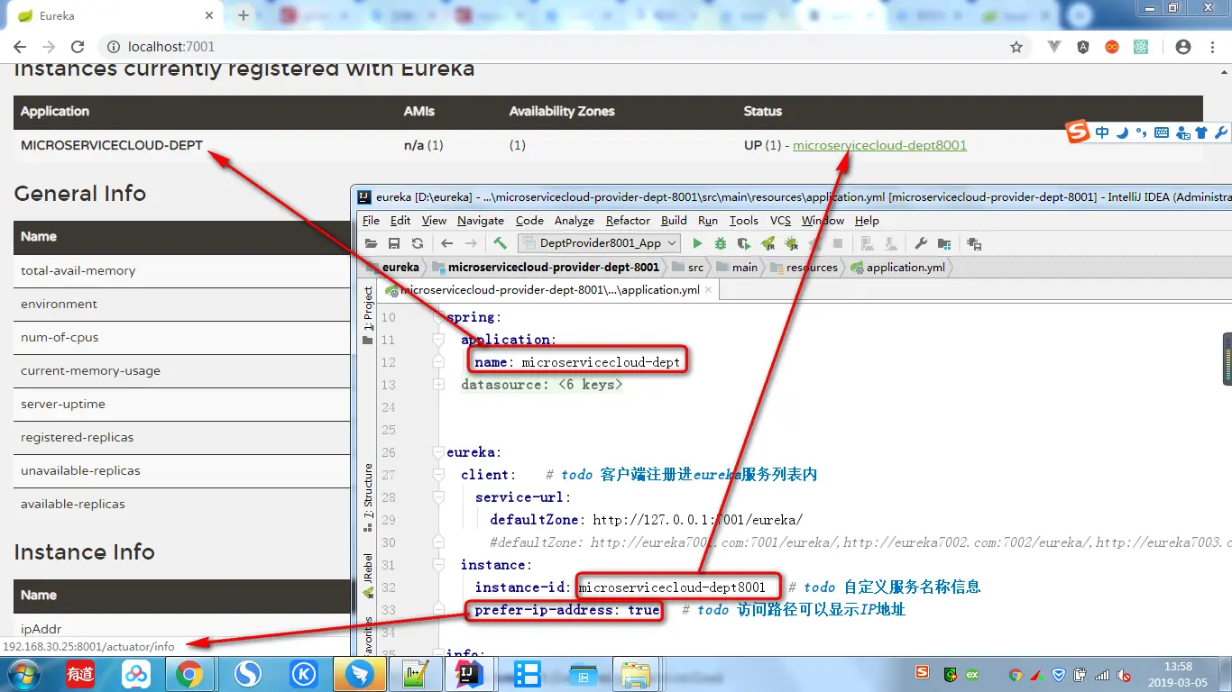Click the eureka breadcrumb in navigation bar
Screen dimensions: 1232x692
point(393,268)
